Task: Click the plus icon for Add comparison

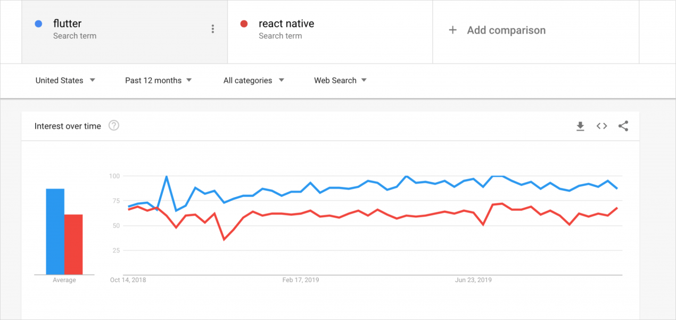Action: (x=452, y=30)
